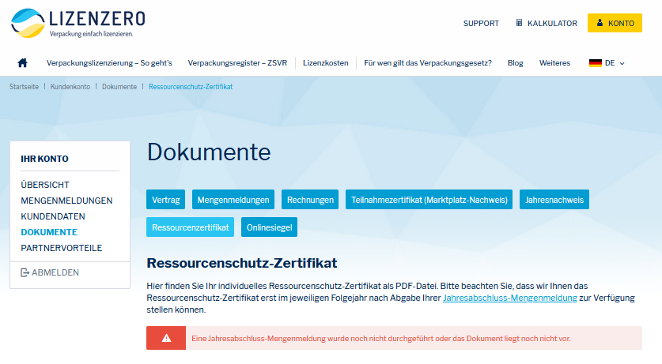Open Für wen gilt das Verpackungsgesetz? menu
Screen dimensions: 662x364
point(428,63)
